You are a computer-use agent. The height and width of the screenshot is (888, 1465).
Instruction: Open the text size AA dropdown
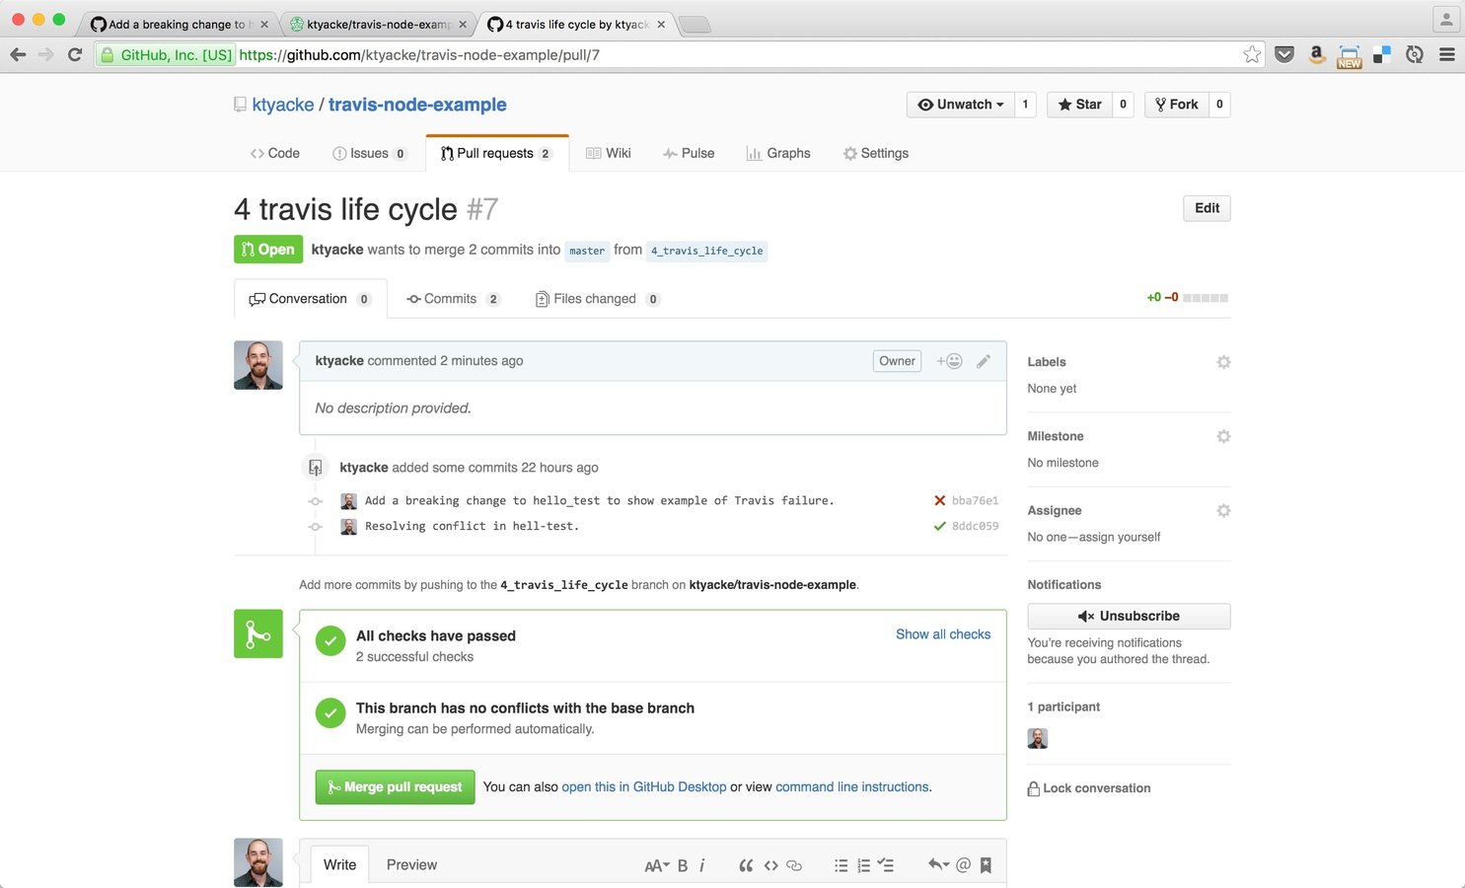657,865
